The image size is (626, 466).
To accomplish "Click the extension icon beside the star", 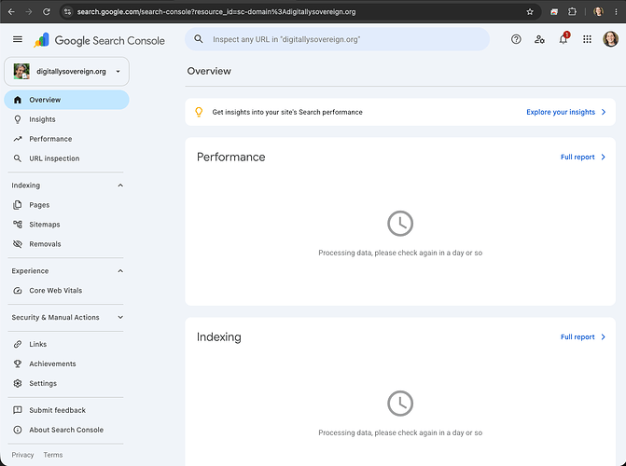I will pos(554,11).
